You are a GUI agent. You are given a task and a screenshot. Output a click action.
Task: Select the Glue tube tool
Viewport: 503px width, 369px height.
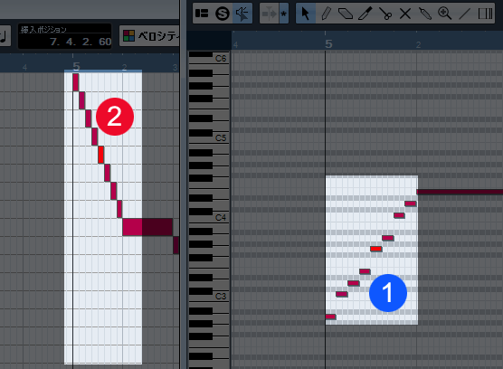pyautogui.click(x=425, y=14)
